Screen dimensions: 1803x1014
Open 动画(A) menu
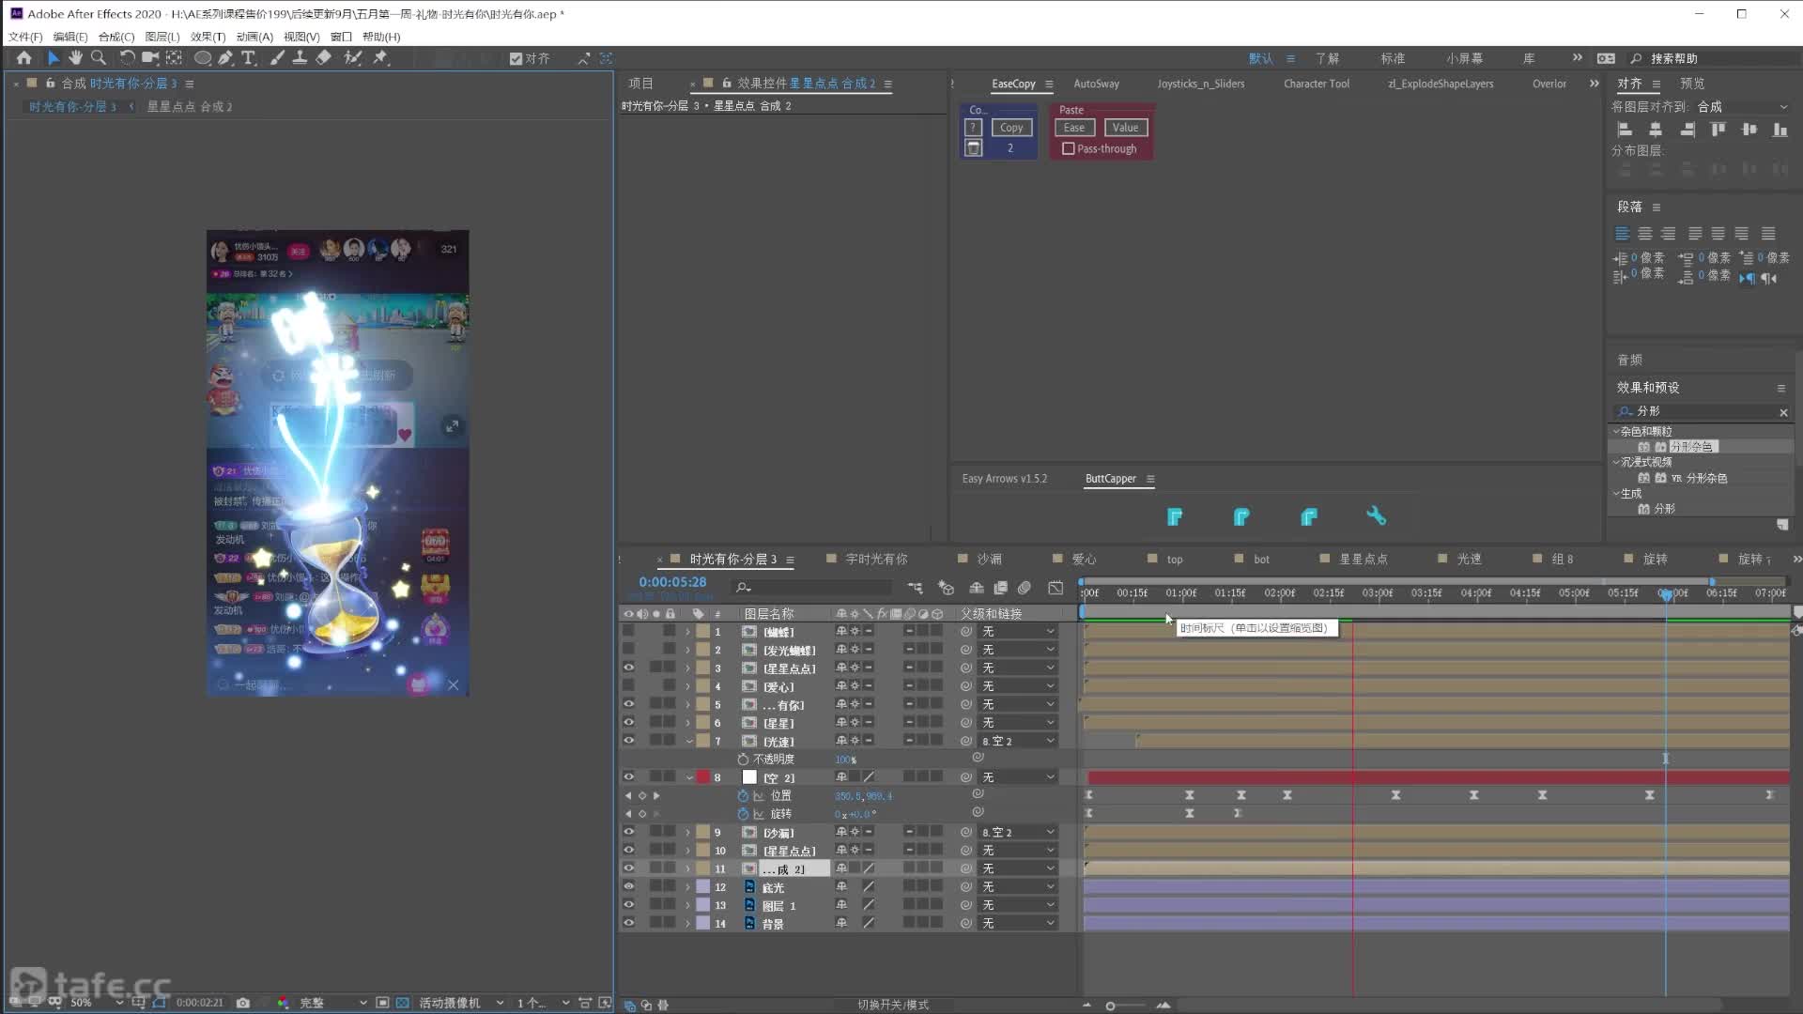[x=254, y=37]
